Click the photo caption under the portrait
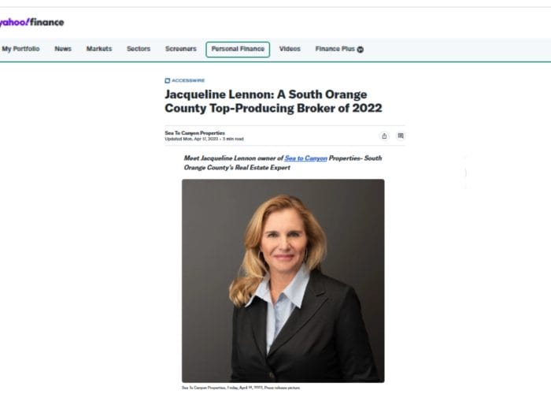 click(241, 388)
